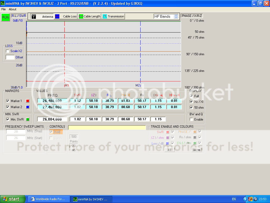The width and height of the screenshot is (270, 203).
Task: Toggle the R.L. / SWR scale selector
Action: [x=18, y=16]
